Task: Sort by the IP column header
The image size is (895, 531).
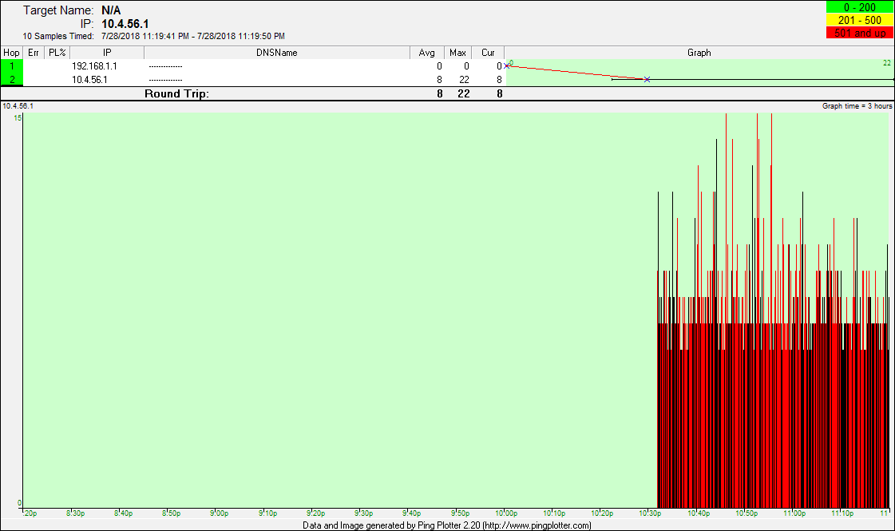Action: pyautogui.click(x=107, y=53)
